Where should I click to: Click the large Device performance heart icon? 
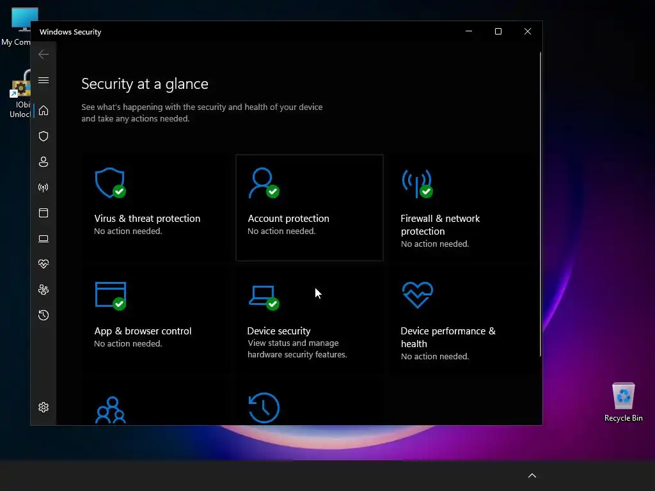click(417, 295)
